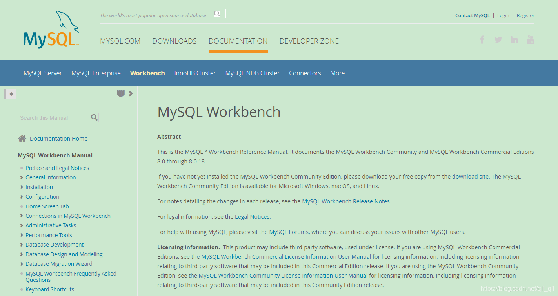Screen dimensions: 558x296
Task: Open Administrative Tasks chapter
Action: [x=51, y=225]
